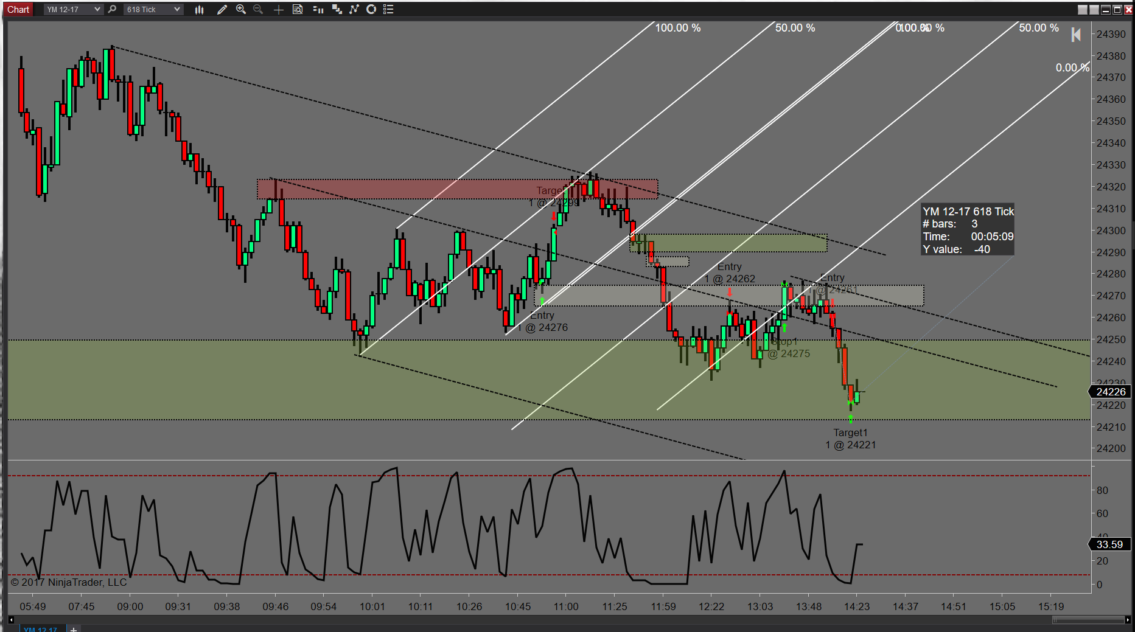Click the 09:00 time axis label
Screen dimensions: 1135x632
pyautogui.click(x=130, y=606)
